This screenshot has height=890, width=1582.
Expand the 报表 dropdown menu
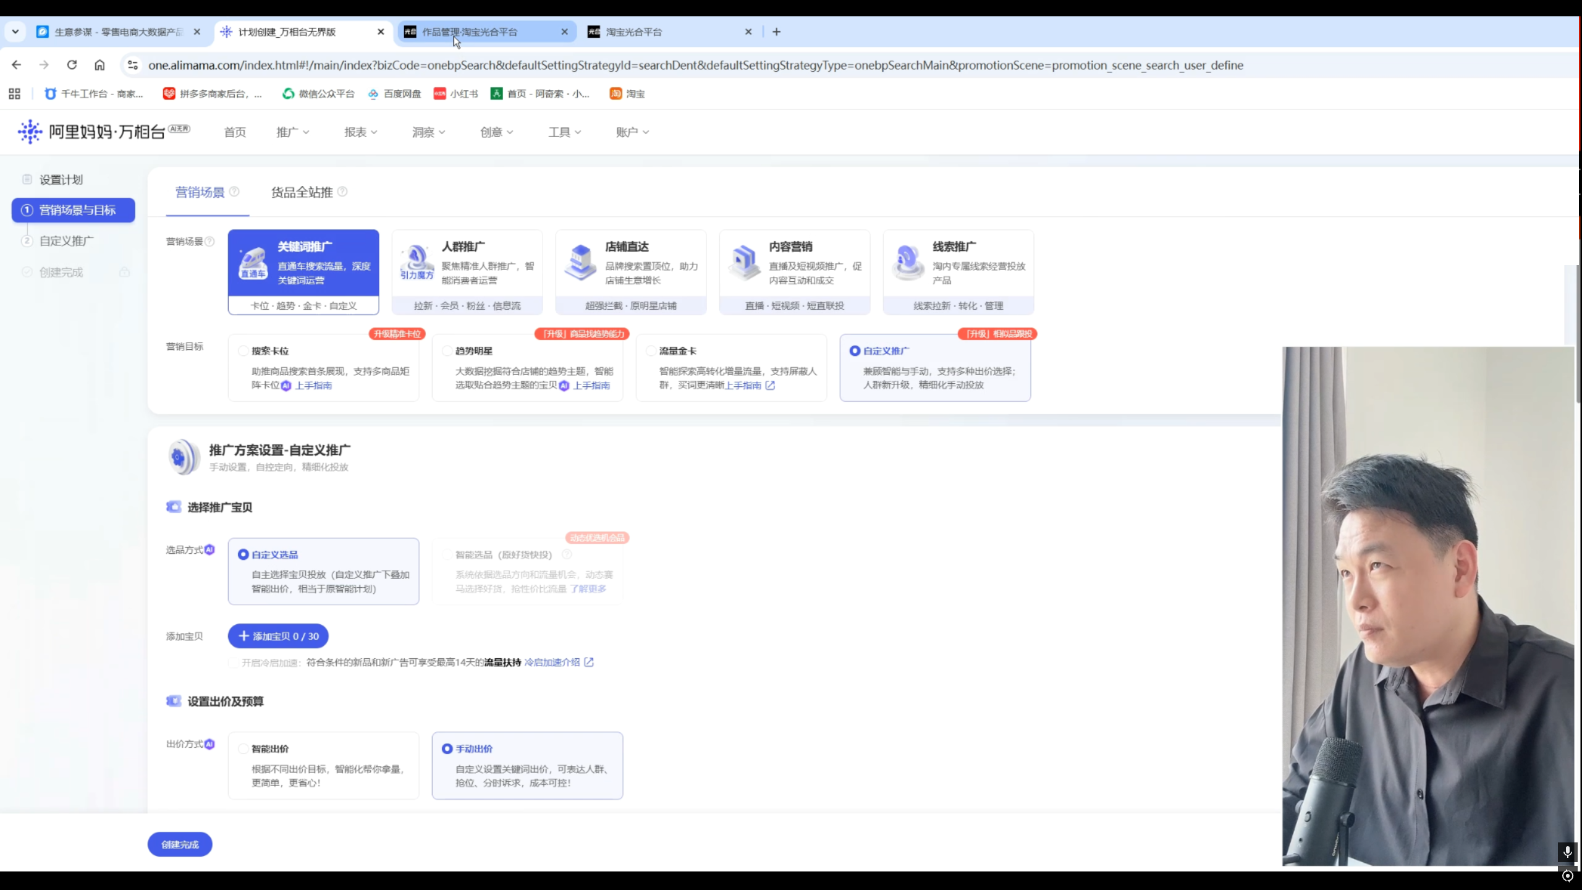coord(360,132)
